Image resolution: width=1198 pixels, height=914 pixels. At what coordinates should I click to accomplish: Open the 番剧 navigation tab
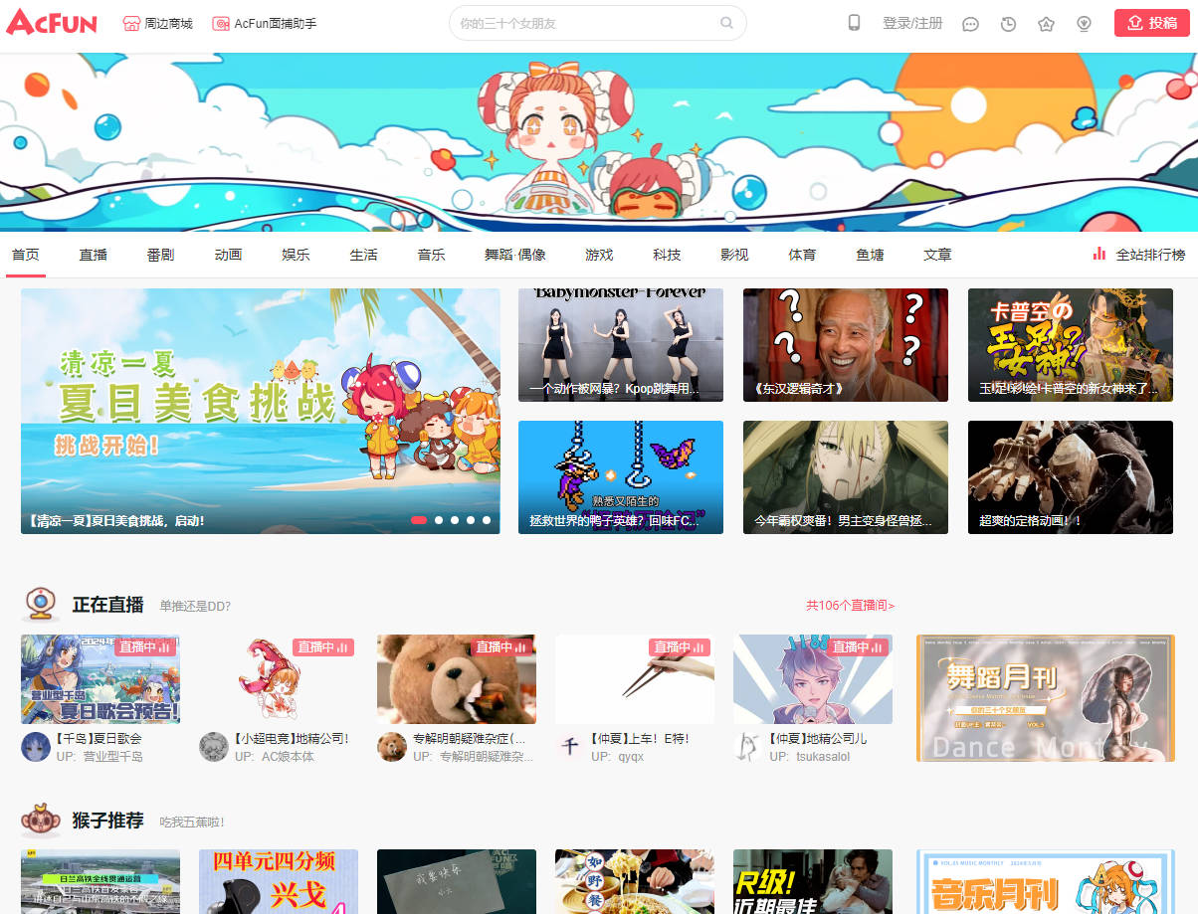pyautogui.click(x=160, y=255)
